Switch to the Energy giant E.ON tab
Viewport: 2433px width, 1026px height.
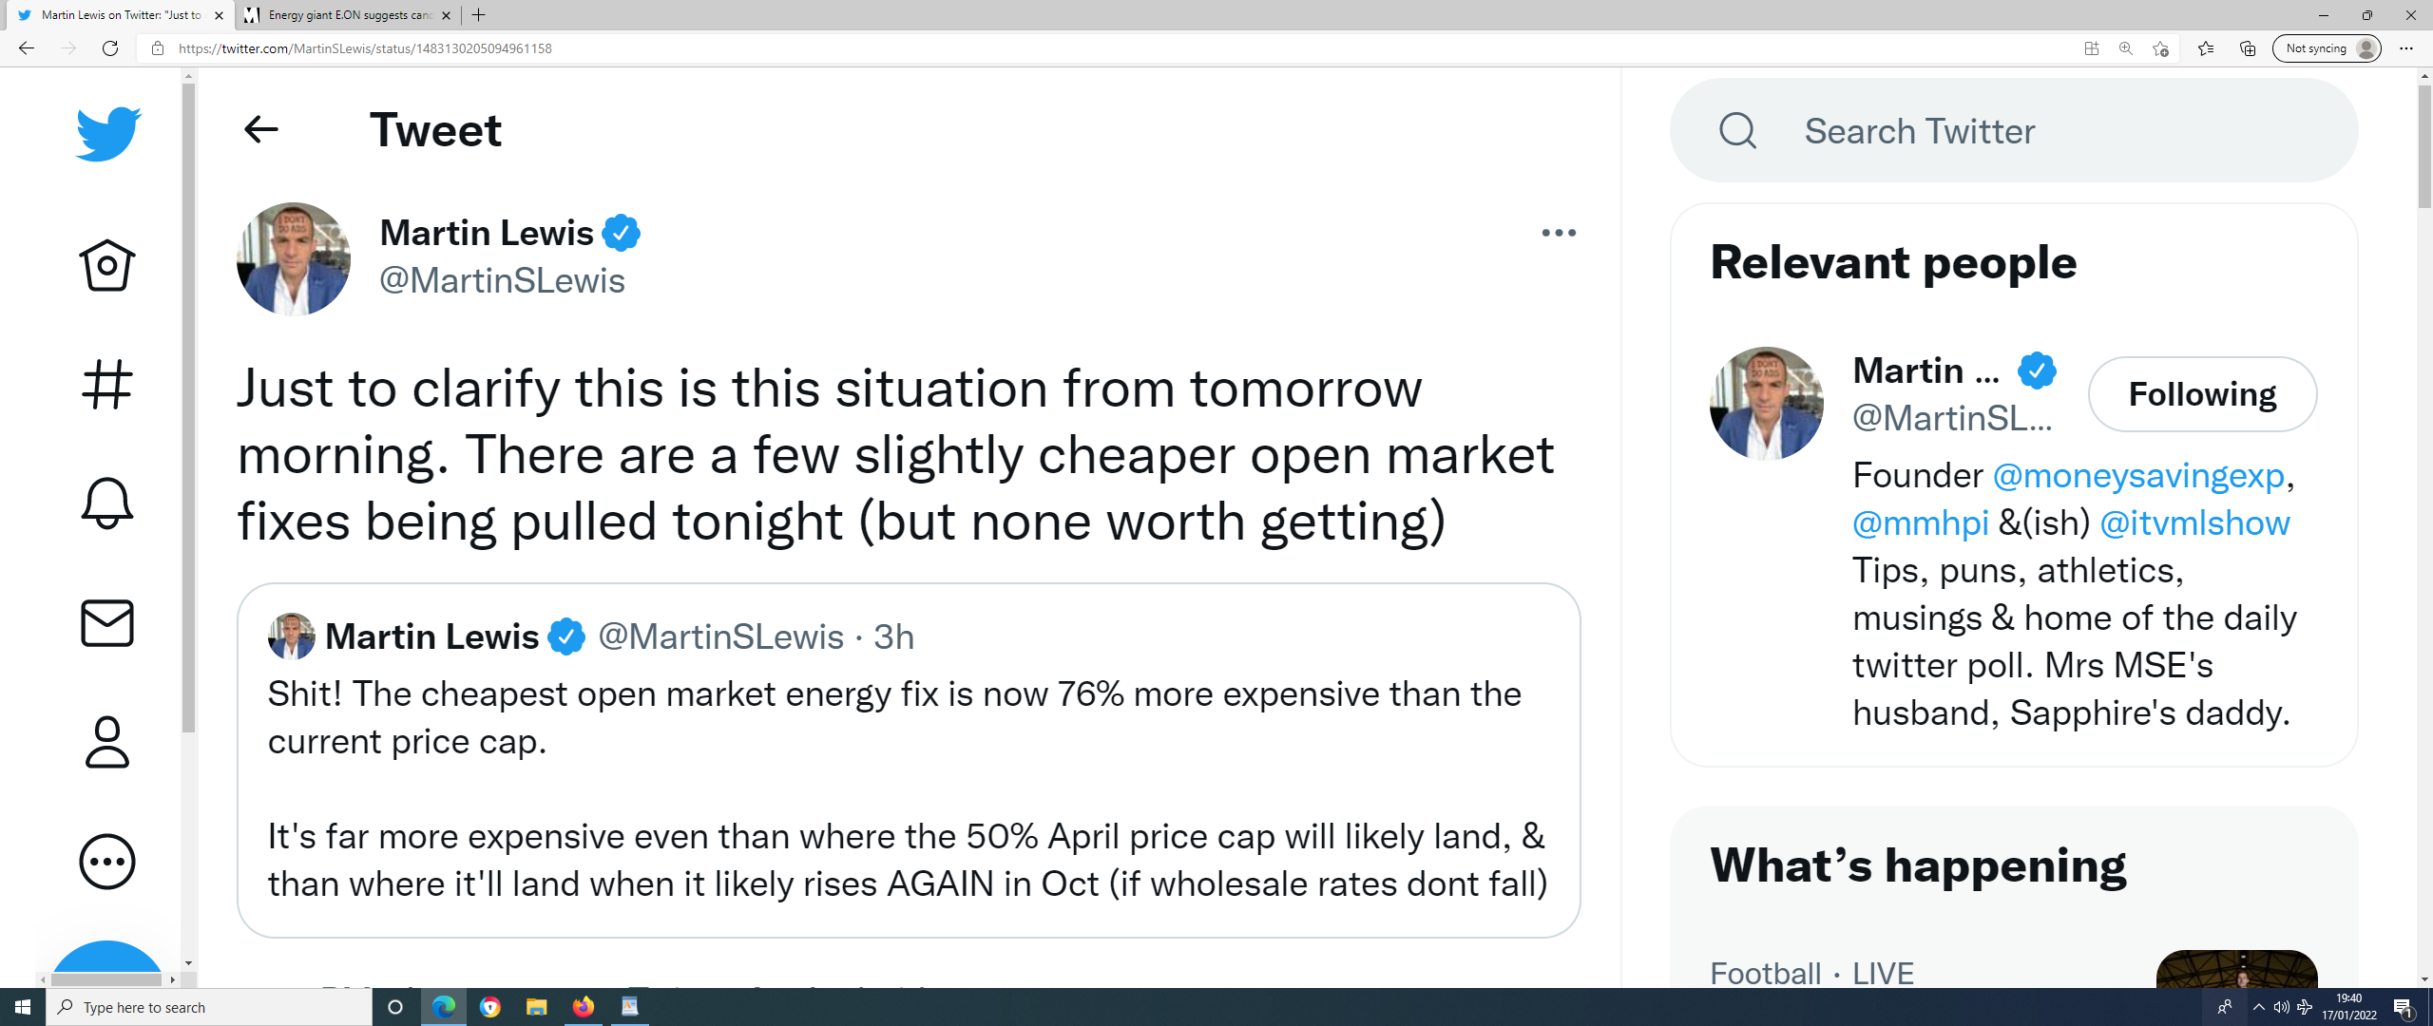(x=349, y=15)
